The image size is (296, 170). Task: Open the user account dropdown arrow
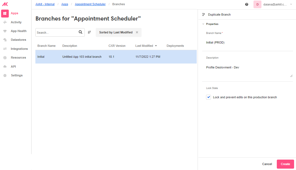291,4
